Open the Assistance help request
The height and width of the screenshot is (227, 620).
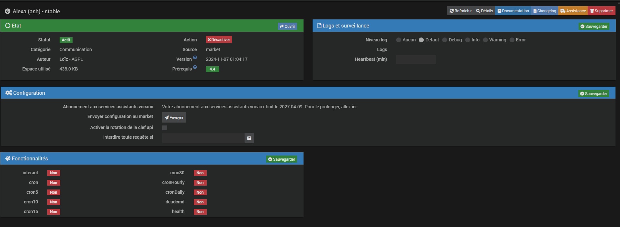[573, 11]
